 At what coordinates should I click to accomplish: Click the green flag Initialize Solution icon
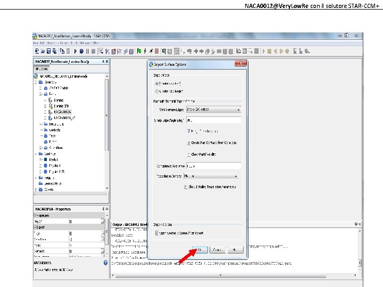click(139, 51)
